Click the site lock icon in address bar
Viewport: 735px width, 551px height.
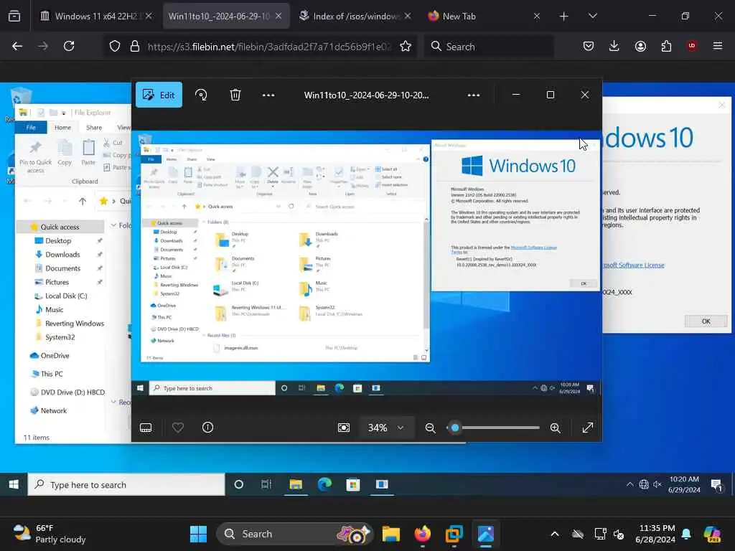[x=135, y=47]
